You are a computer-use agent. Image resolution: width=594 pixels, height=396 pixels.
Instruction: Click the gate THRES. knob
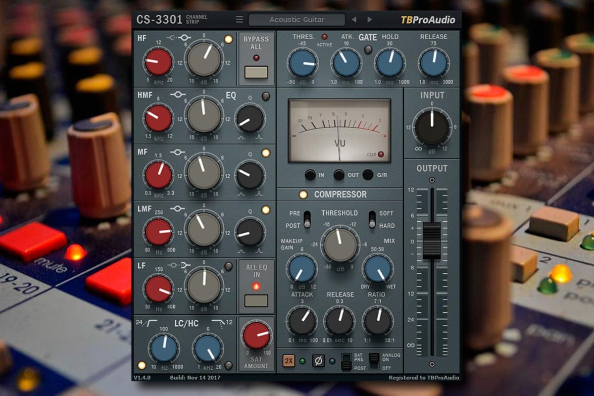tap(303, 62)
